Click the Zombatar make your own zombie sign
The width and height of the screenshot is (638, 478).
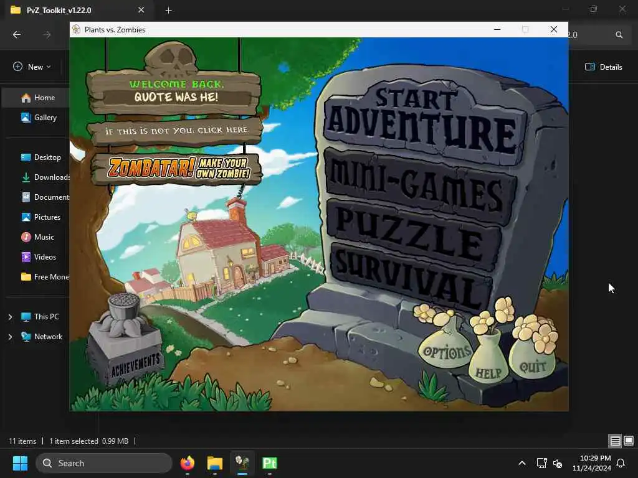[x=177, y=168]
